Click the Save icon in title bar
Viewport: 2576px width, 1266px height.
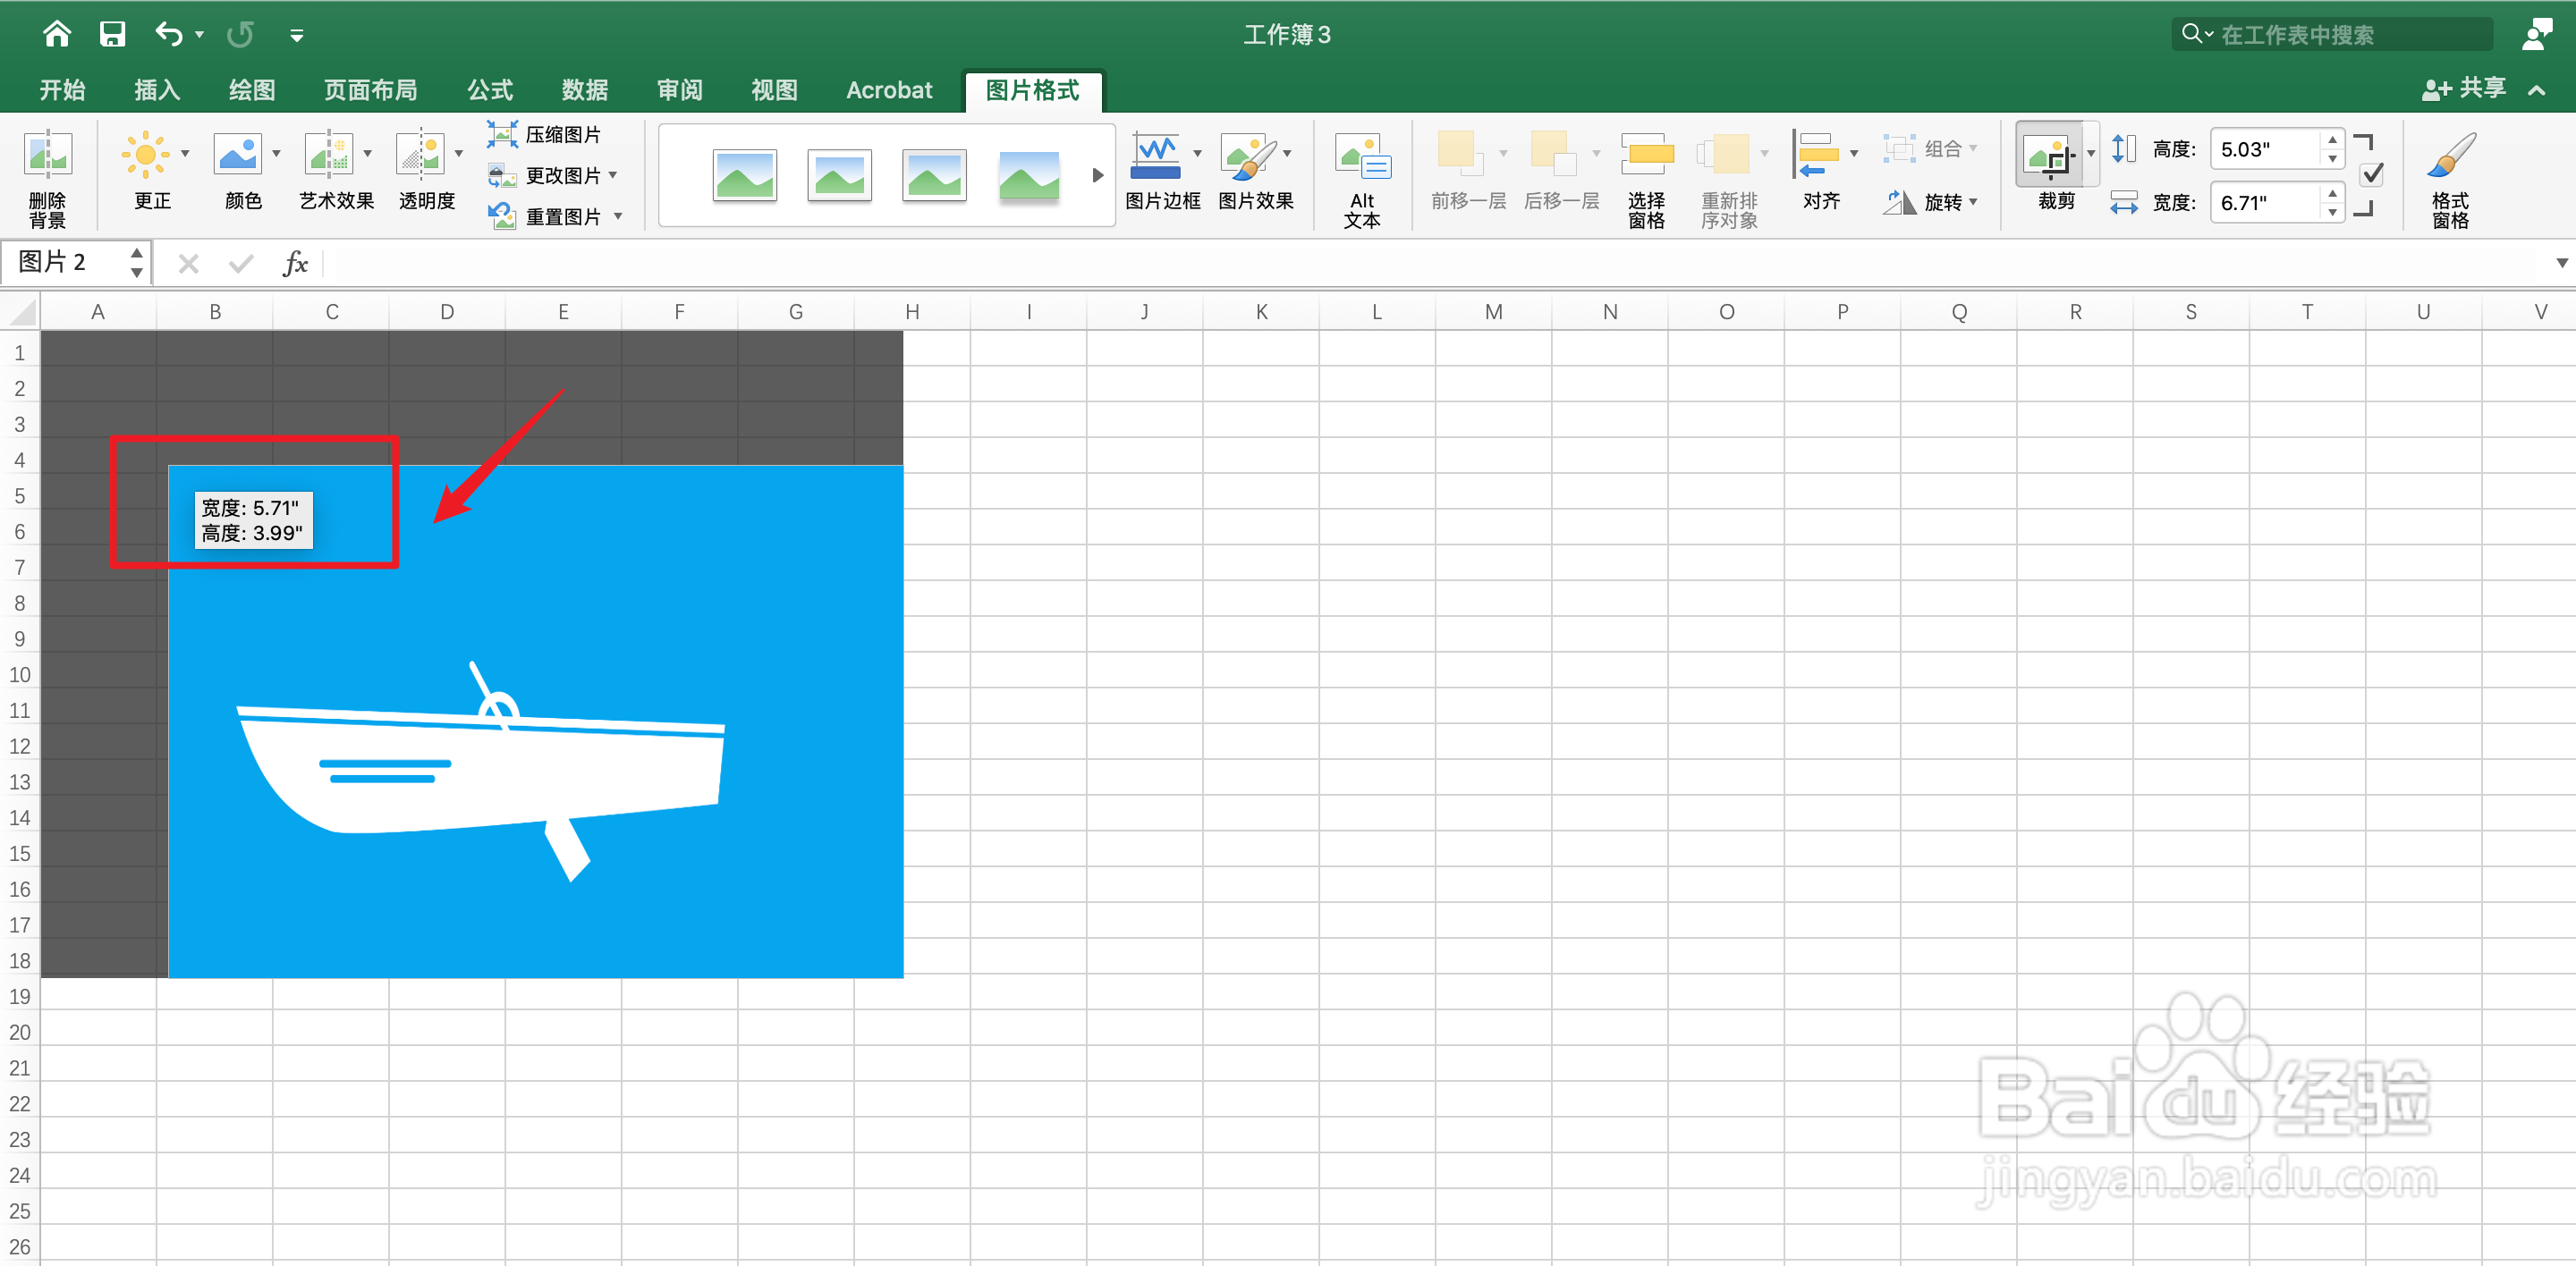pyautogui.click(x=112, y=34)
